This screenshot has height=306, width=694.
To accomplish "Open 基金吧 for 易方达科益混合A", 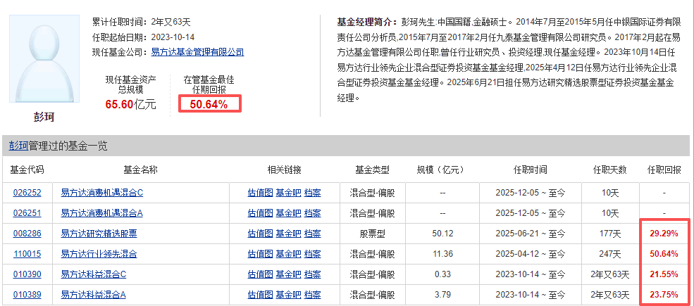I will [289, 295].
